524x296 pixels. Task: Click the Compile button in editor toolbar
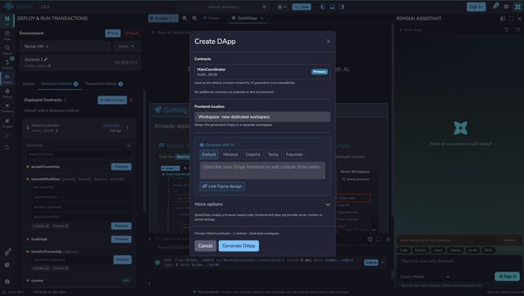[x=160, y=18]
